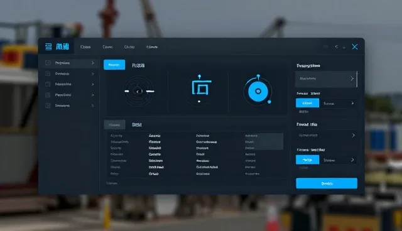The image size is (402, 231).
Task: Open the first header tab after the logo
Action: 85,47
